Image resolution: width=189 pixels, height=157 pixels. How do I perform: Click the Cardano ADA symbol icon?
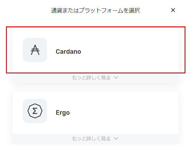[x=35, y=50]
